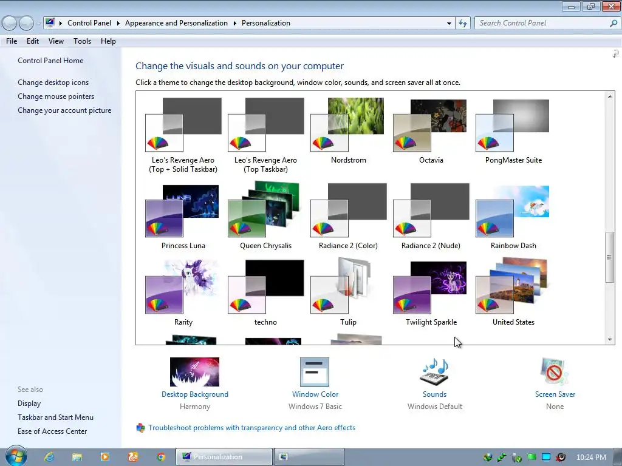Image resolution: width=622 pixels, height=466 pixels.
Task: Select the Princess Luna theme
Action: tap(183, 217)
